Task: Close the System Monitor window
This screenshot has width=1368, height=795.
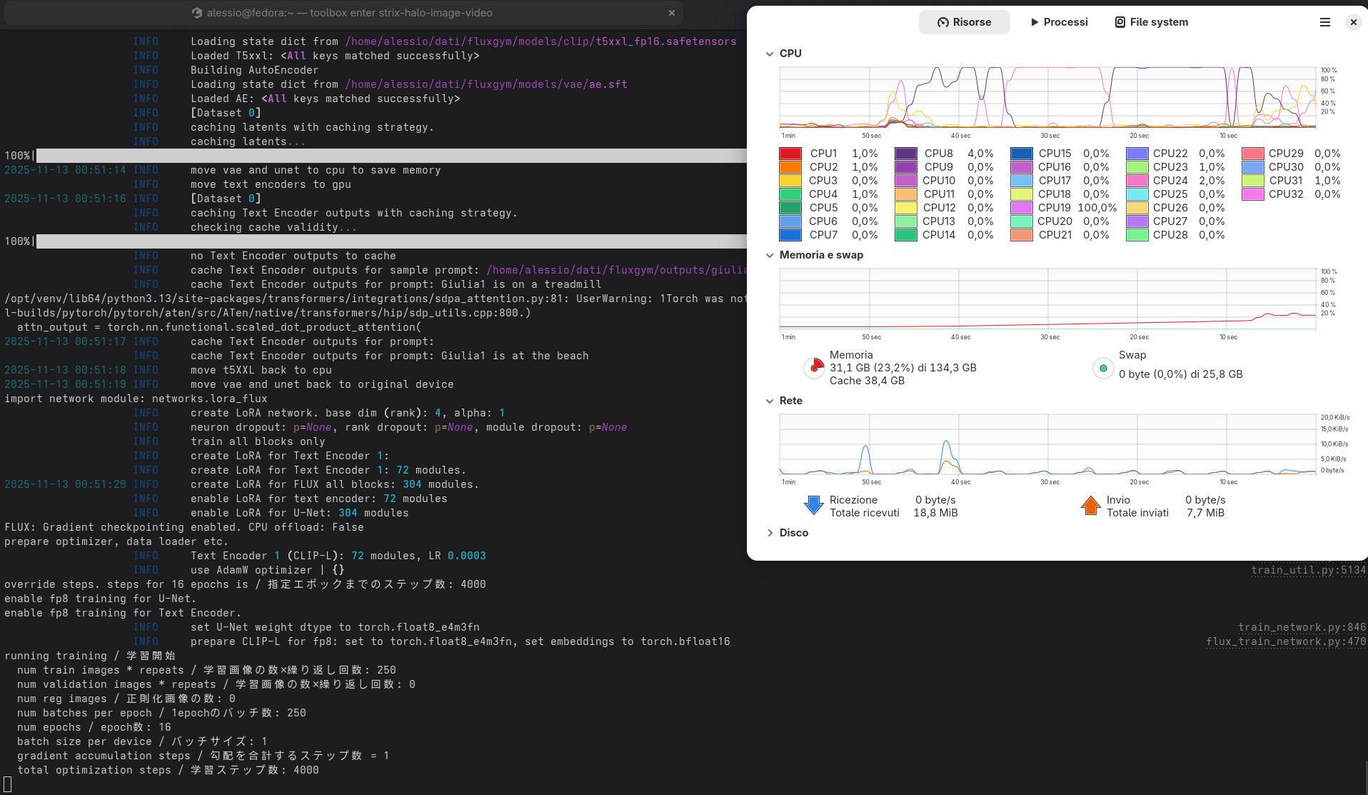Action: pos(1353,22)
